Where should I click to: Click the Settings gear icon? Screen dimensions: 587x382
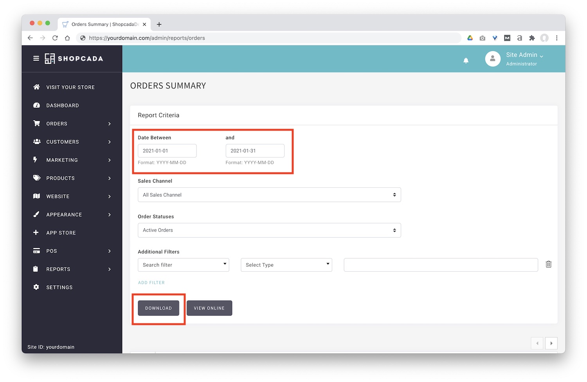(x=36, y=287)
